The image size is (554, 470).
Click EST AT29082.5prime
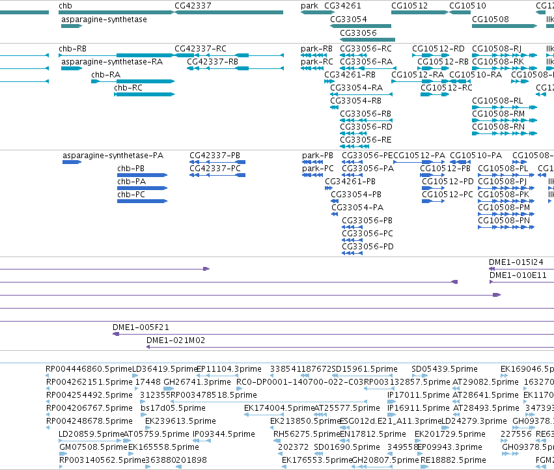[x=486, y=382]
